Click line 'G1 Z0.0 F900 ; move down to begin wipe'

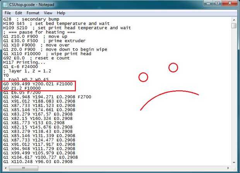click(55, 49)
